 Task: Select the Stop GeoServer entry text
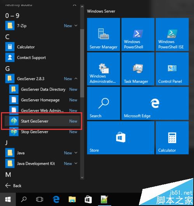pyautogui.click(x=35, y=132)
